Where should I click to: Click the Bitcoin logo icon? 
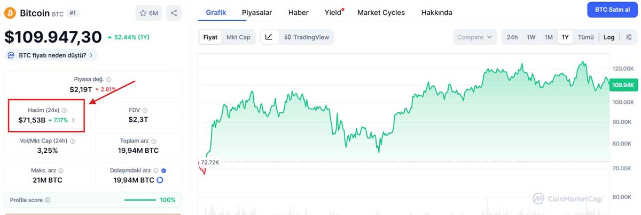(10, 13)
